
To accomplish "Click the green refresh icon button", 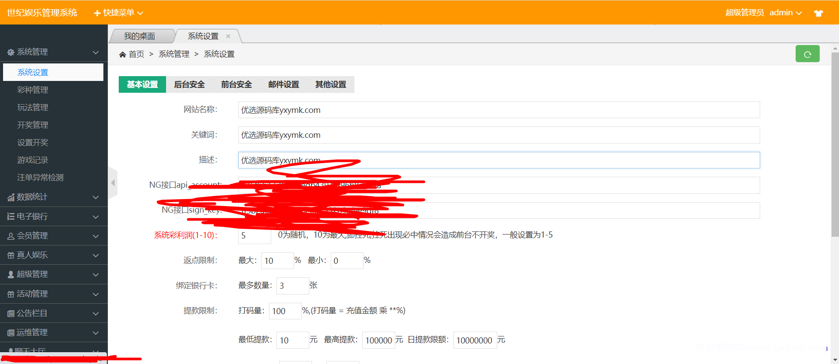I will (x=807, y=54).
